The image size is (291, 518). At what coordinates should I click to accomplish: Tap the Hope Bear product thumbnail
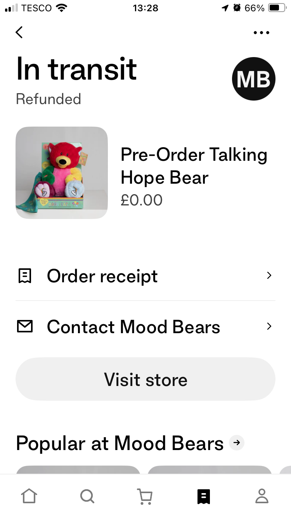point(62,173)
